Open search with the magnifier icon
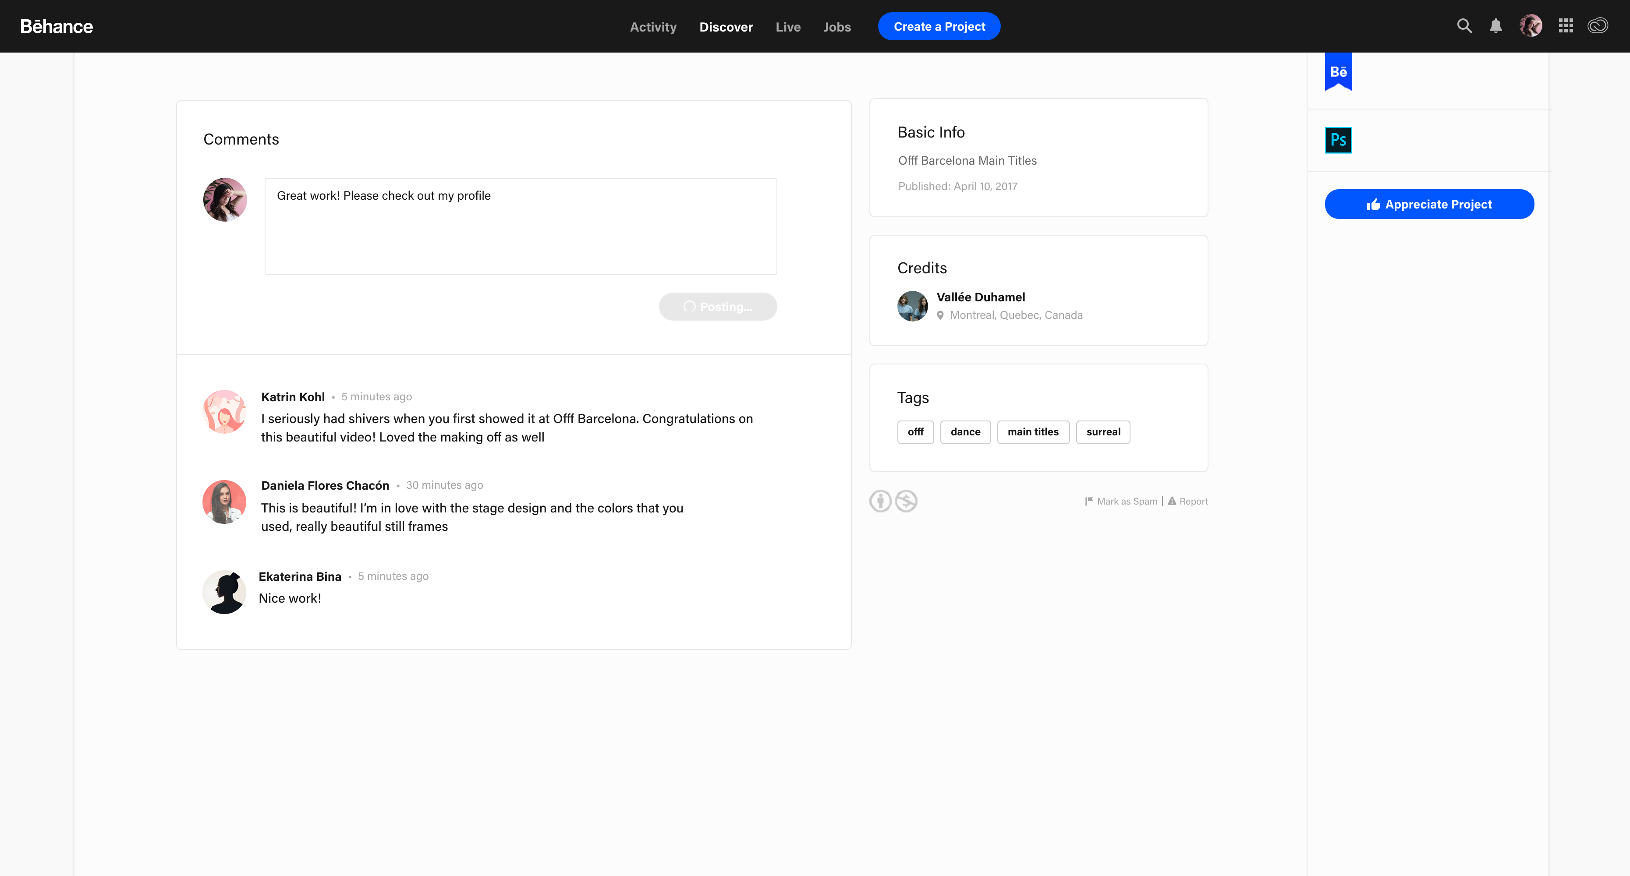The width and height of the screenshot is (1630, 876). pyautogui.click(x=1464, y=26)
